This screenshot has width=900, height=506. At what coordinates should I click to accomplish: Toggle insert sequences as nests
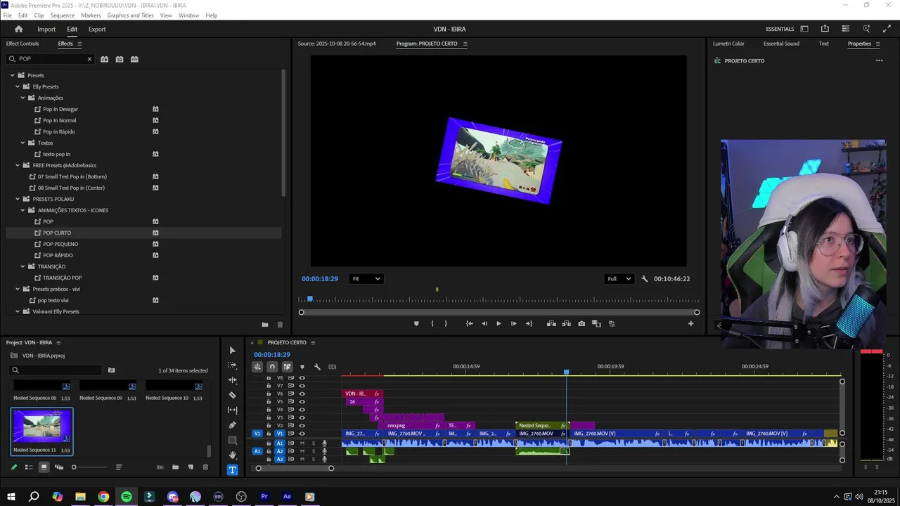tap(257, 367)
